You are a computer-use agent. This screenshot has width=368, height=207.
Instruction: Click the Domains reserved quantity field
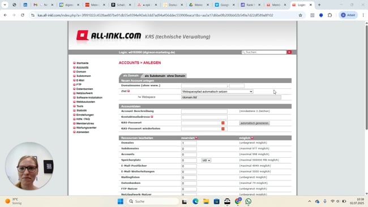pyautogui.click(x=189, y=143)
